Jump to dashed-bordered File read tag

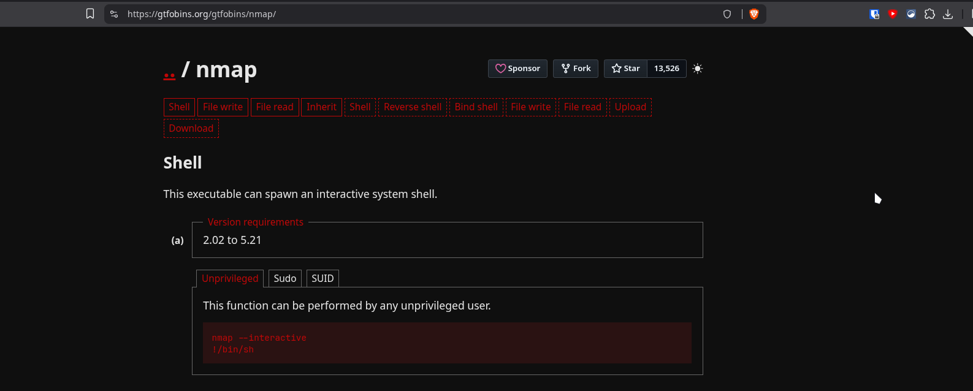pyautogui.click(x=582, y=107)
